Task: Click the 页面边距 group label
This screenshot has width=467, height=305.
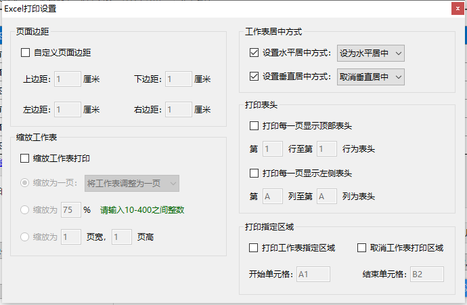Action: (32, 32)
